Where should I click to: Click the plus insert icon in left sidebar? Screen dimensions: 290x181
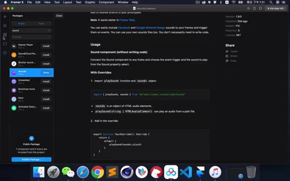coord(5,16)
